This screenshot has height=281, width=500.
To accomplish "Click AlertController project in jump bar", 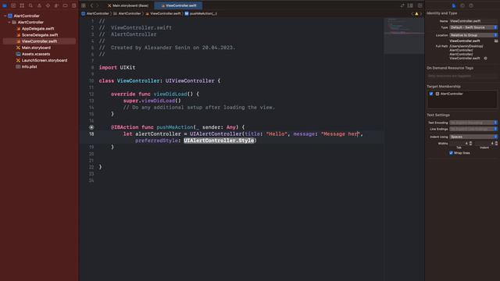I will coord(95,14).
